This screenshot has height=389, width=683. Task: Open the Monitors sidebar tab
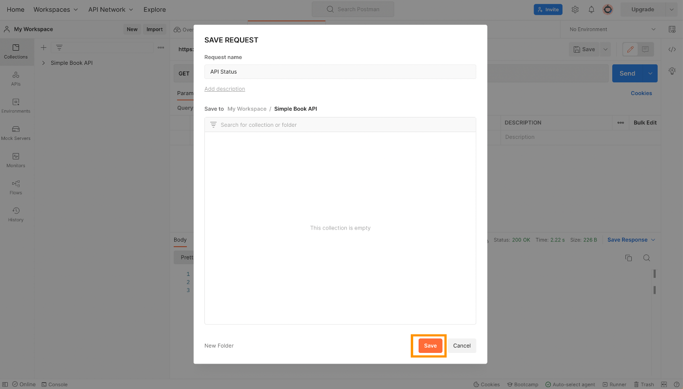coord(16,160)
